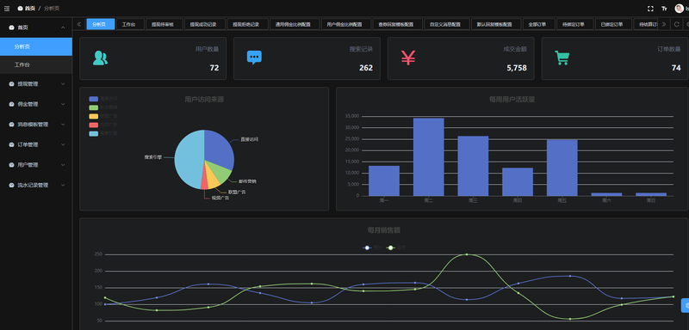Expand the 佣金管理 menu chevron
The width and height of the screenshot is (689, 330).
tap(63, 104)
